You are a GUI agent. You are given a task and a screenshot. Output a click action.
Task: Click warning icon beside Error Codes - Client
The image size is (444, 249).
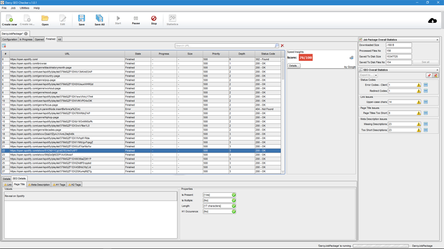tap(418, 85)
